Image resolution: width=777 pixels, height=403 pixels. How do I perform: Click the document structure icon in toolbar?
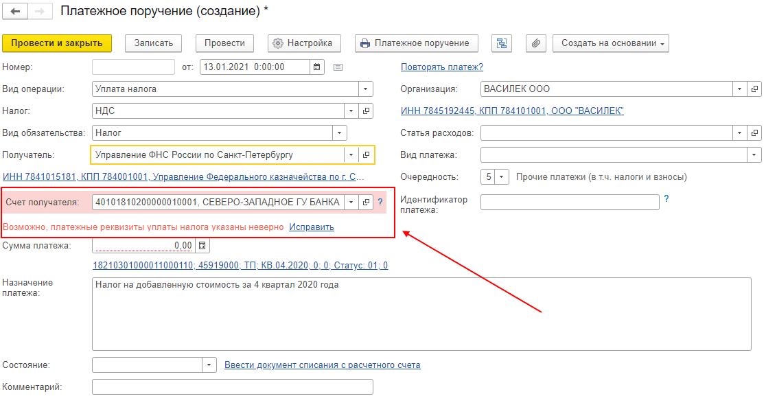click(x=502, y=43)
